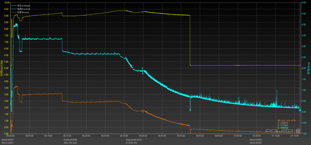
Task: Click the 00:30:00 time axis tick
Action: click(124, 136)
